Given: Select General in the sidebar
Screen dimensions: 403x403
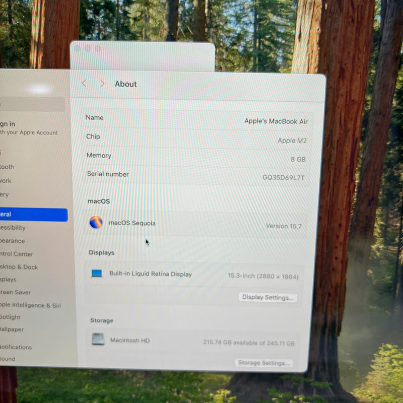Looking at the screenshot, I should click(x=30, y=215).
